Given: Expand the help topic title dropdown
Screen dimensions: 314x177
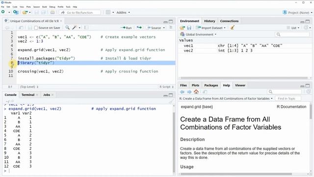Looking at the screenshot, I should pyautogui.click(x=272, y=98).
